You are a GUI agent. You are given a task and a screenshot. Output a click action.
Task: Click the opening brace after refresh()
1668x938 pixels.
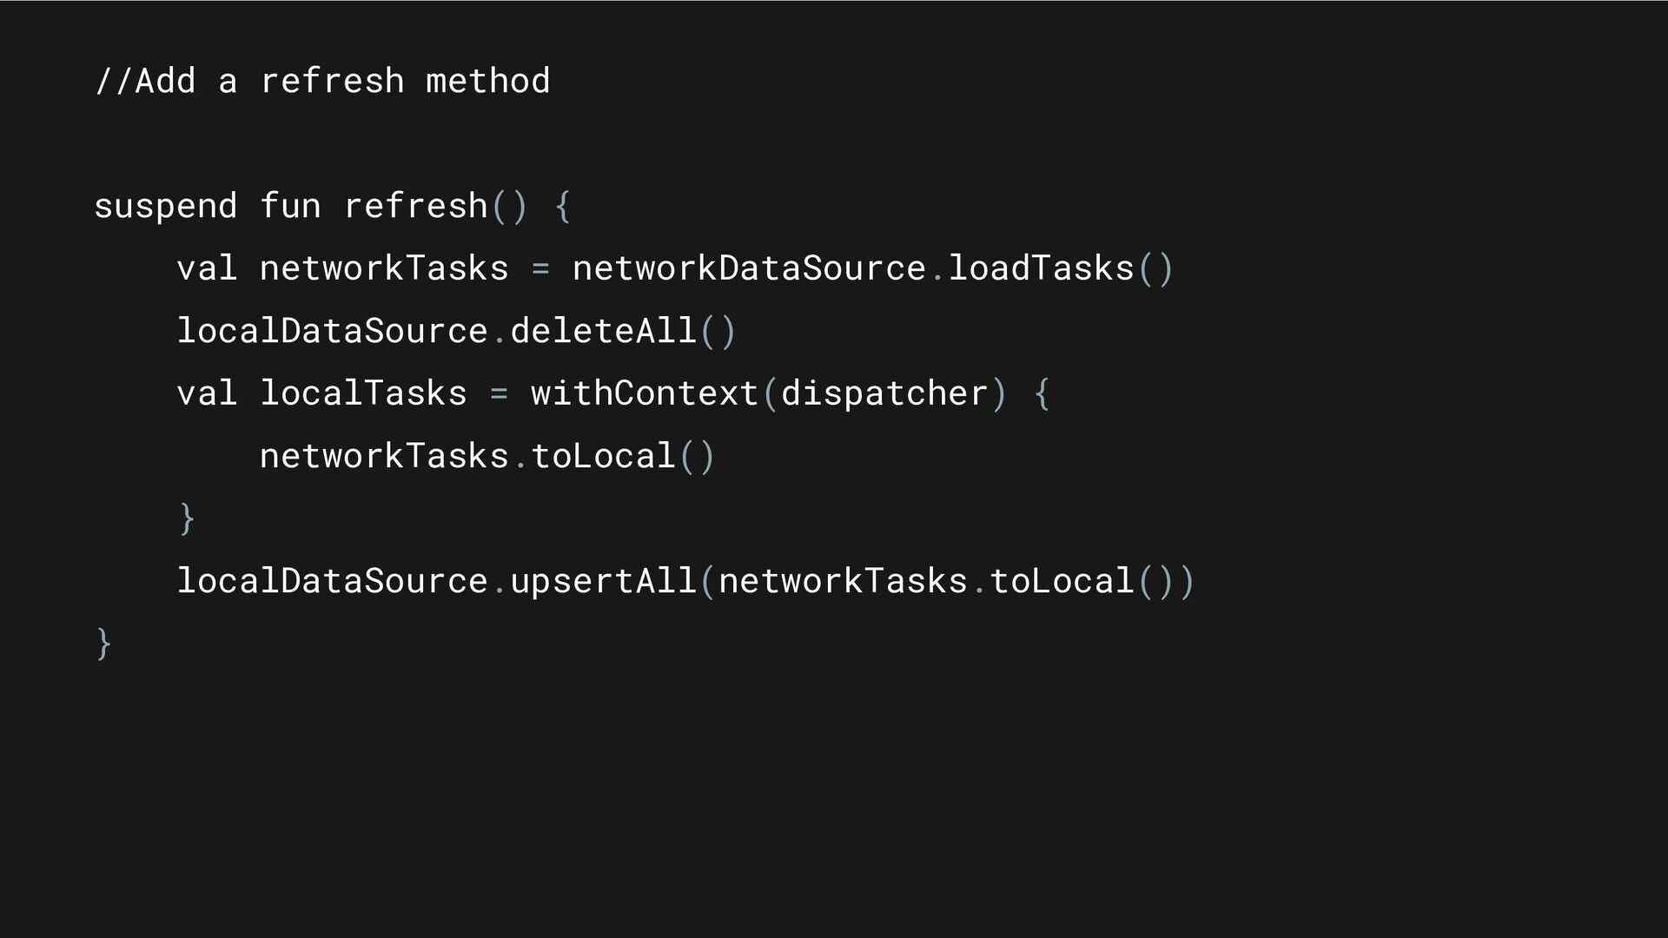pos(562,207)
